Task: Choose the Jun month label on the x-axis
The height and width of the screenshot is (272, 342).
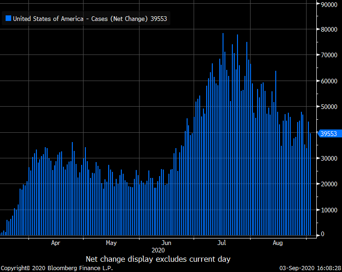Action: pos(166,243)
